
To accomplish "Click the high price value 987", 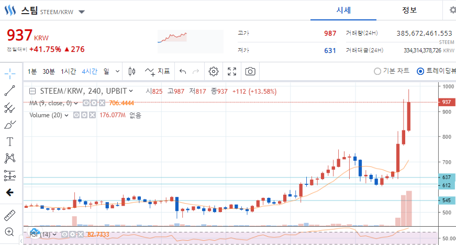I will pyautogui.click(x=330, y=34).
